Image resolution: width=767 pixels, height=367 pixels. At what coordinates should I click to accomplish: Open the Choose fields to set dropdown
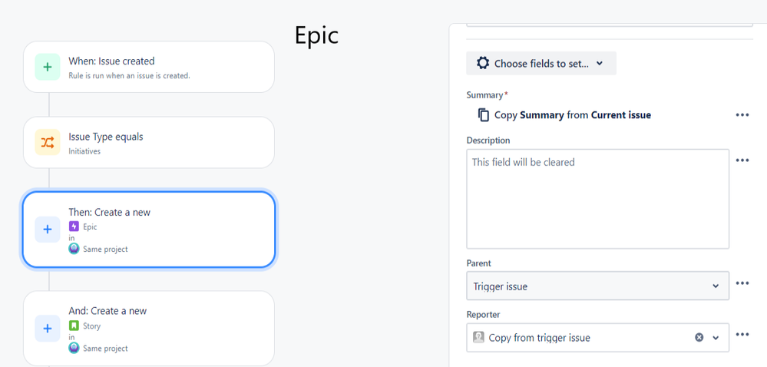(x=541, y=63)
